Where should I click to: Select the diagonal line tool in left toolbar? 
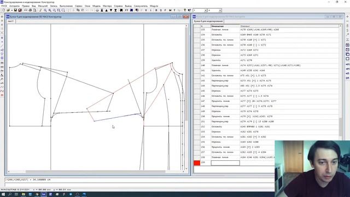point(2,46)
